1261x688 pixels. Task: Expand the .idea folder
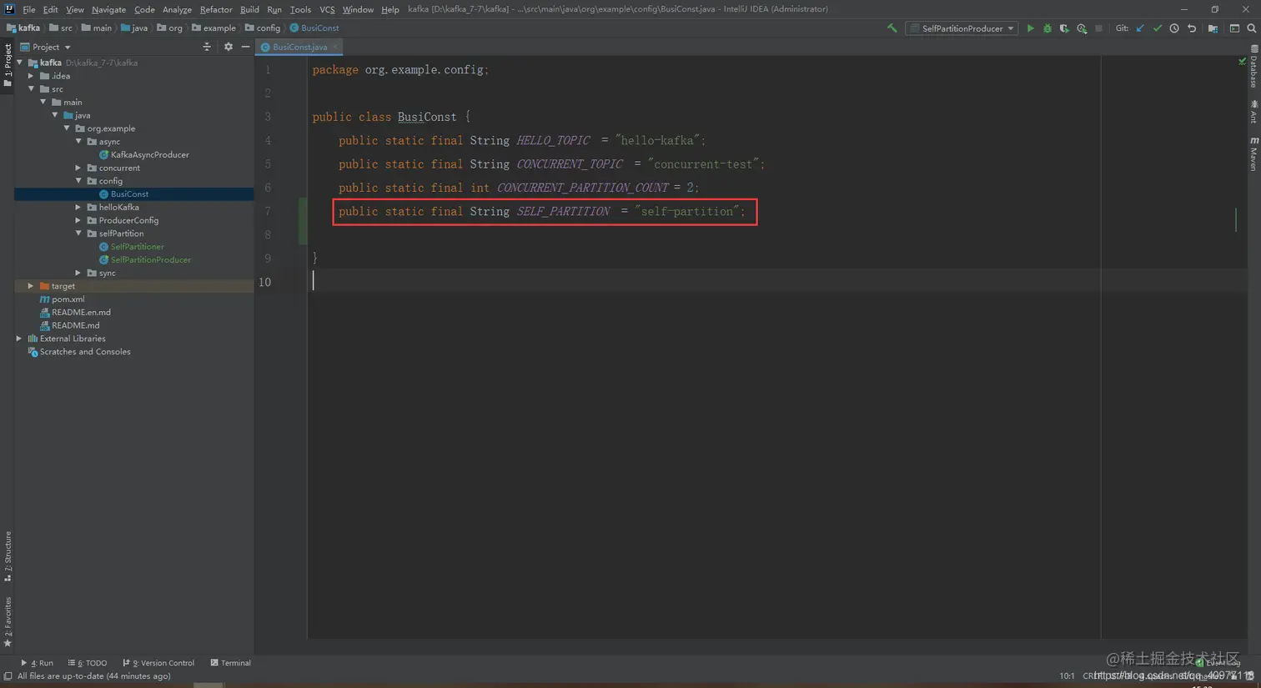point(31,76)
